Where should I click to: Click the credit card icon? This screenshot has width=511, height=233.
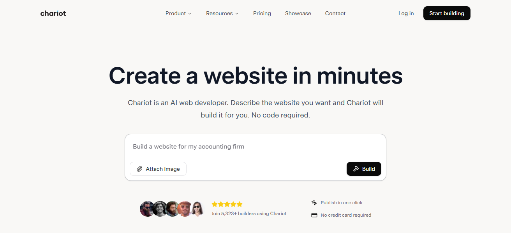pos(314,215)
